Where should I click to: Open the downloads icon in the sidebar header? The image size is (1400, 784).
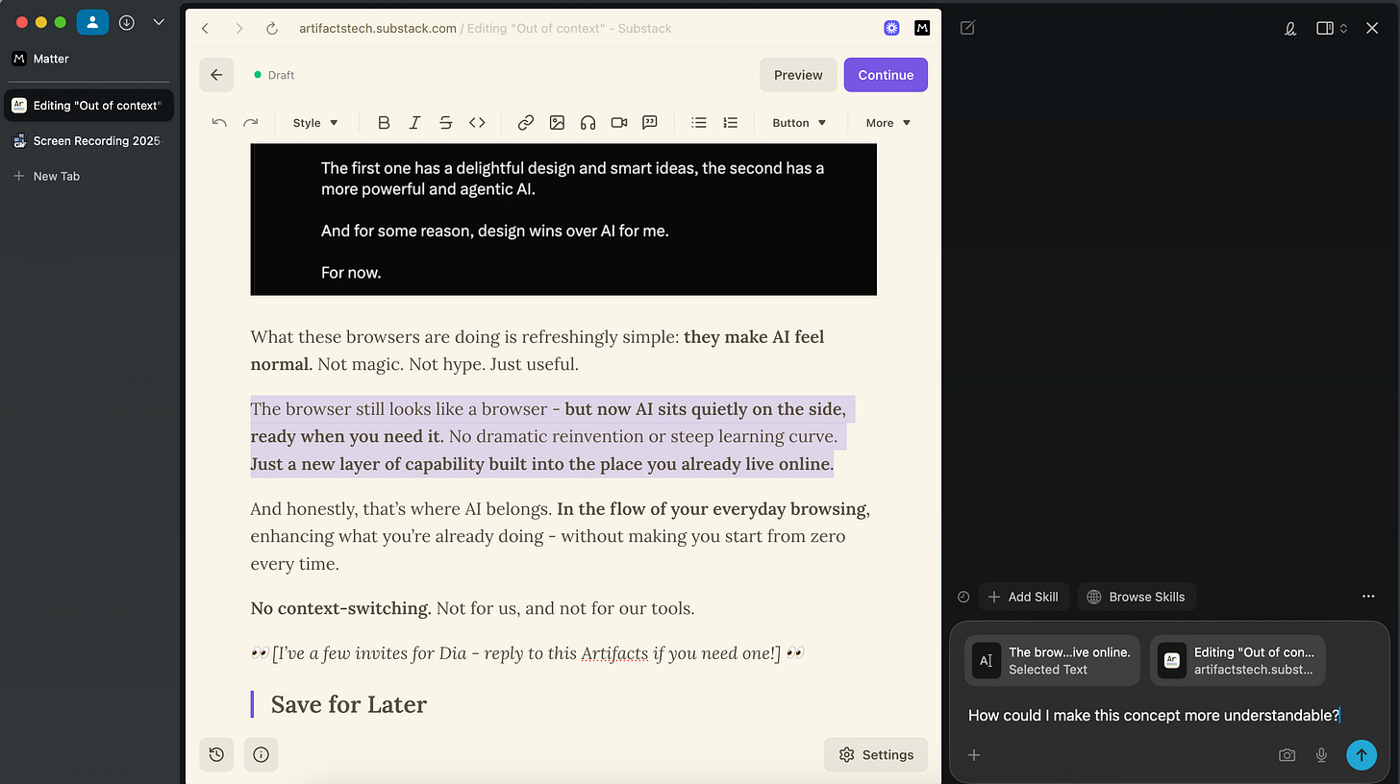click(127, 22)
